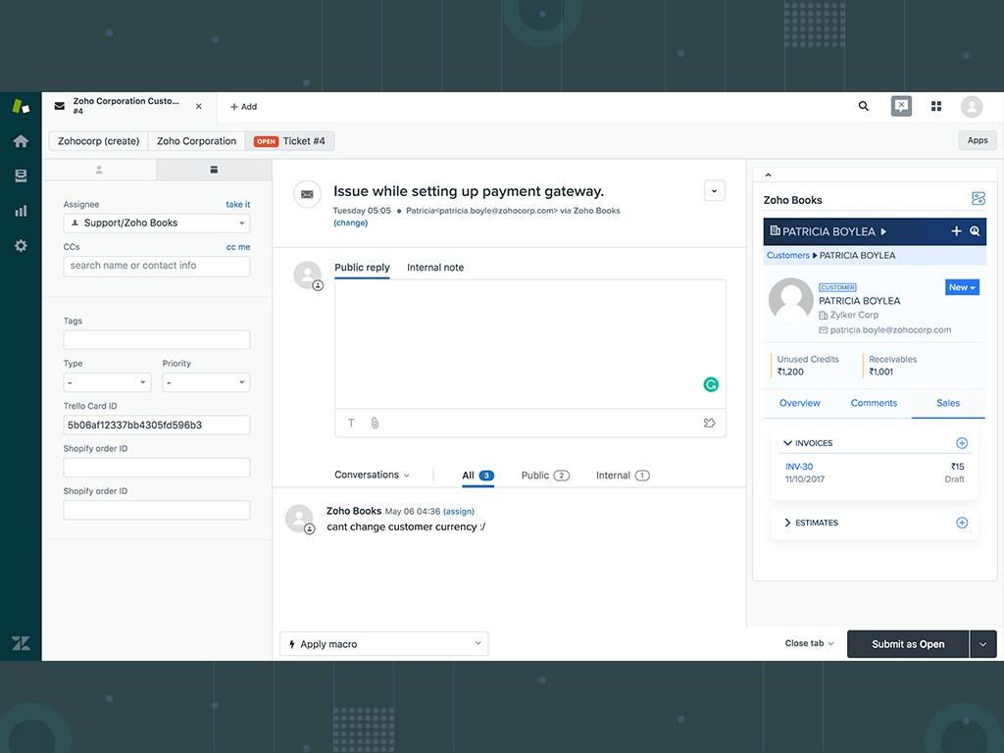Viewport: 1004px width, 753px height.
Task: Switch to Internal note tab
Action: click(435, 268)
